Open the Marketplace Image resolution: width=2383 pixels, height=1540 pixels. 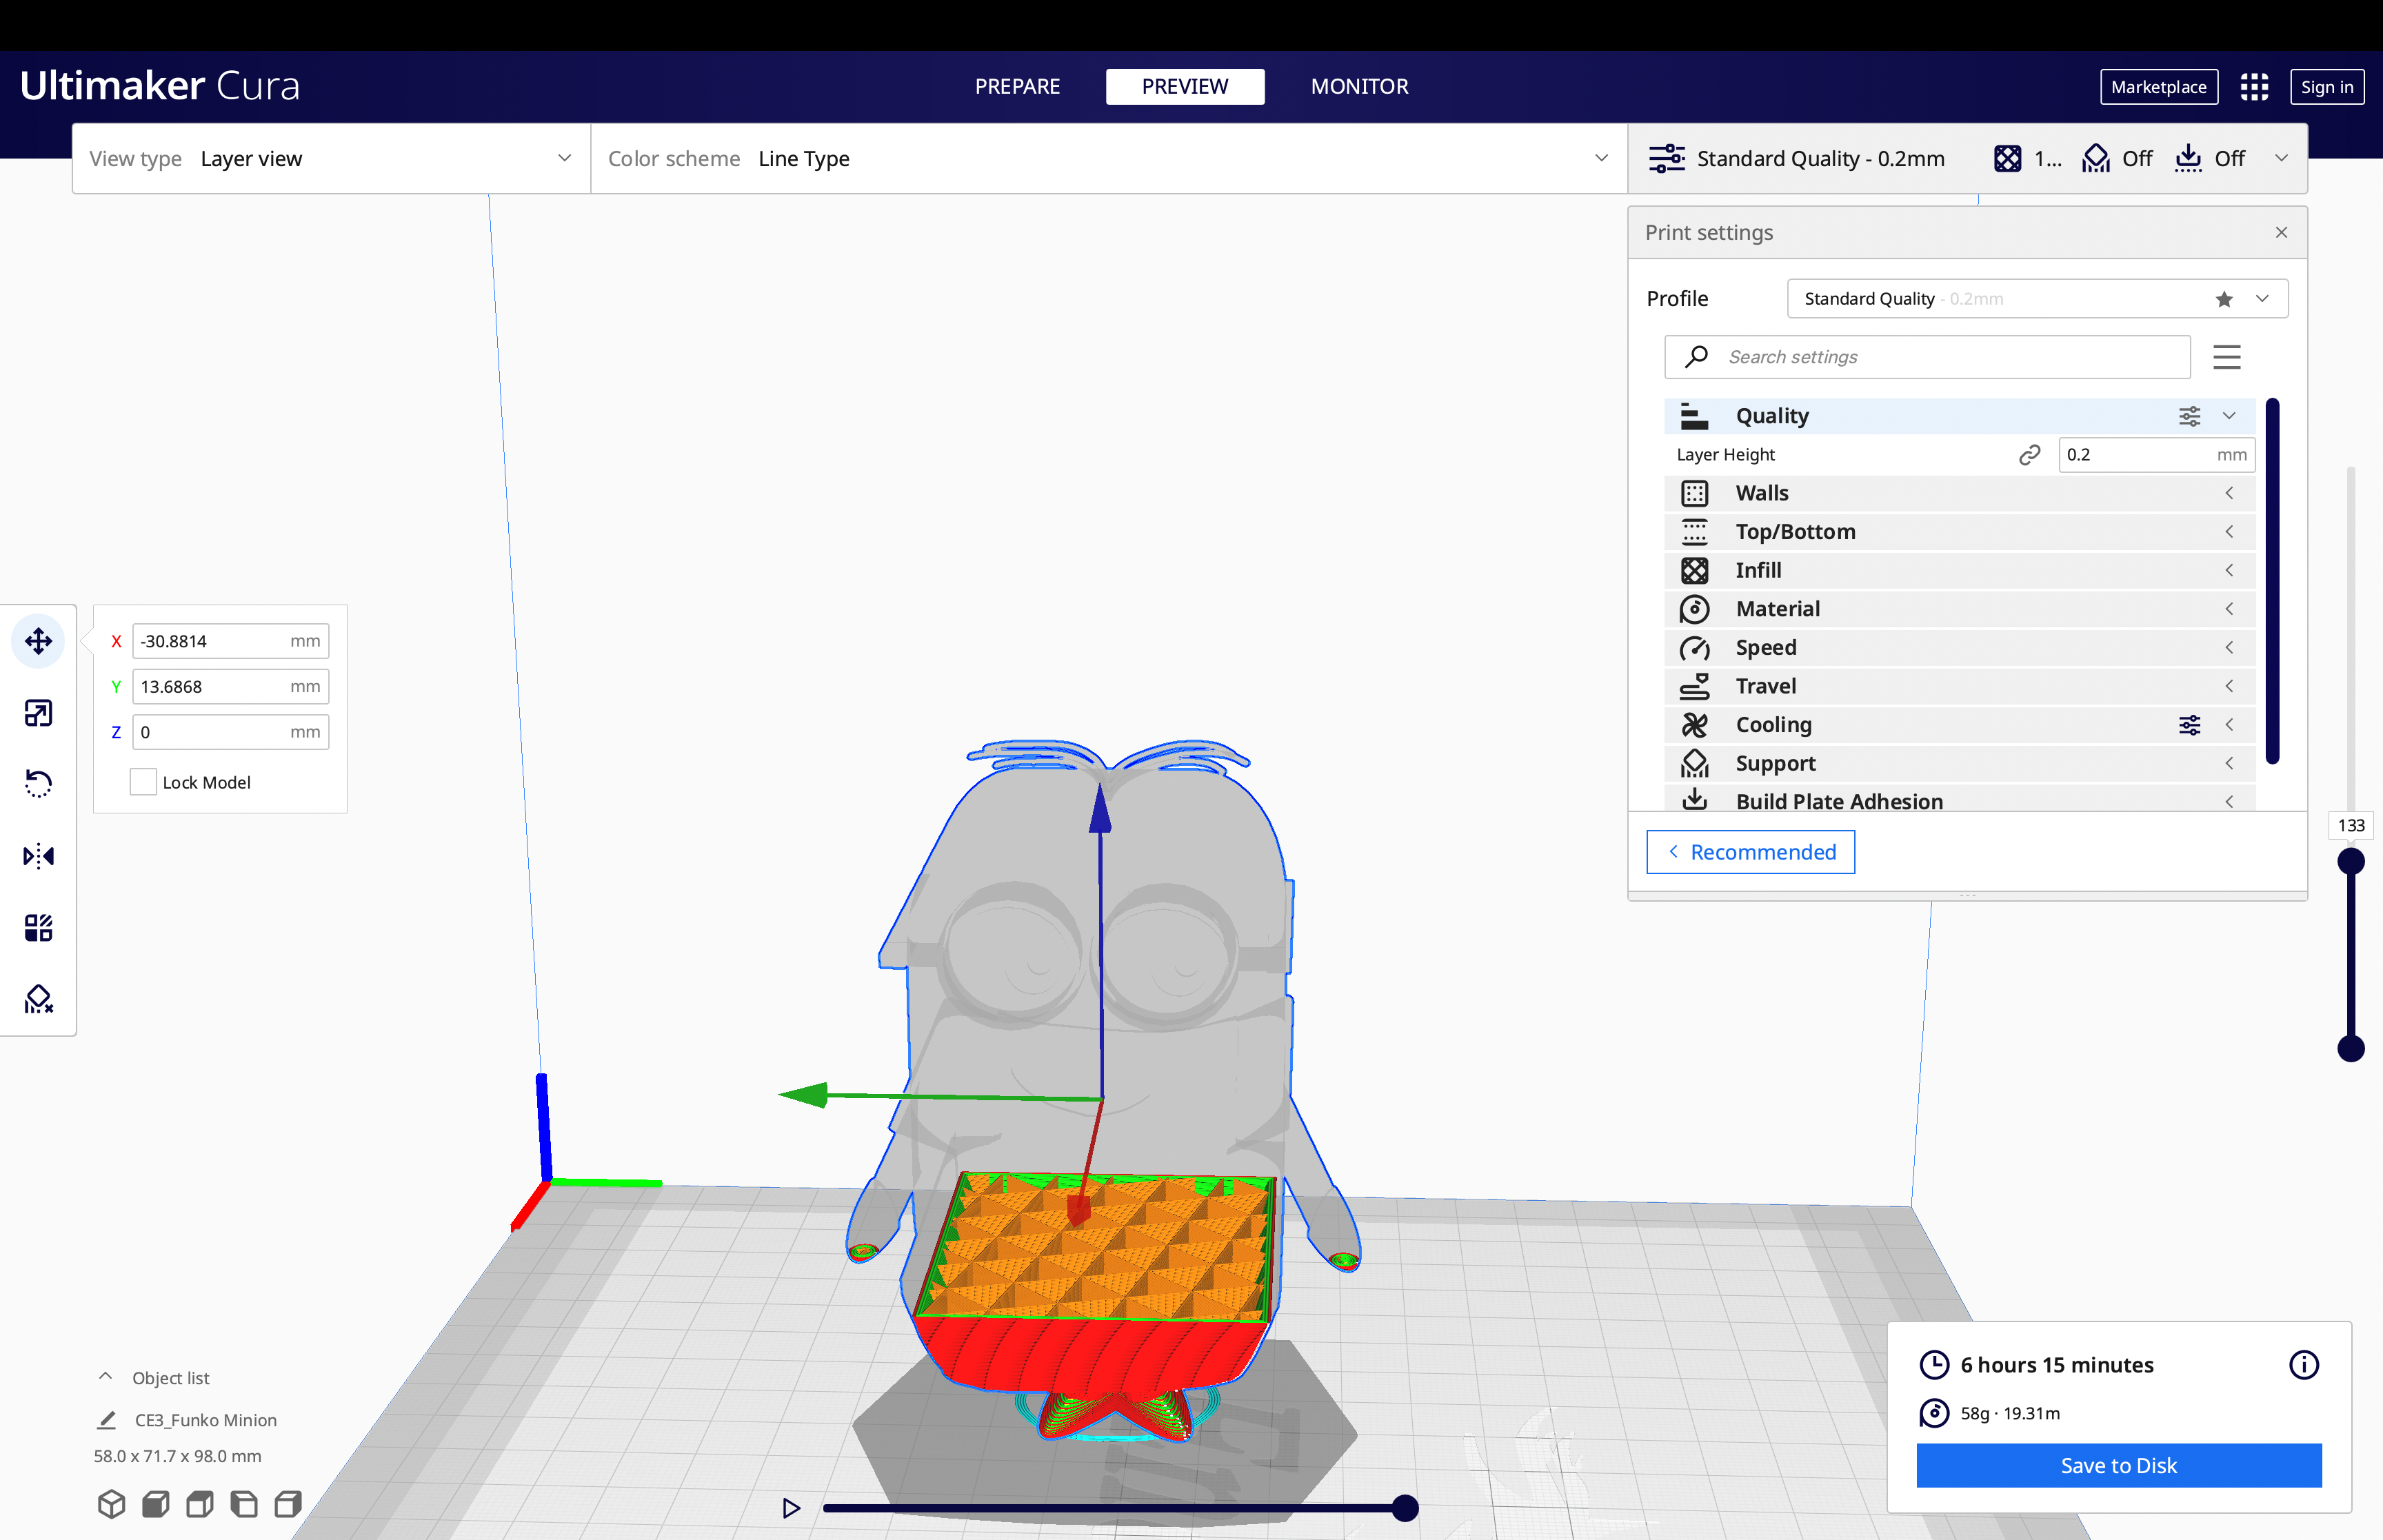point(2158,87)
